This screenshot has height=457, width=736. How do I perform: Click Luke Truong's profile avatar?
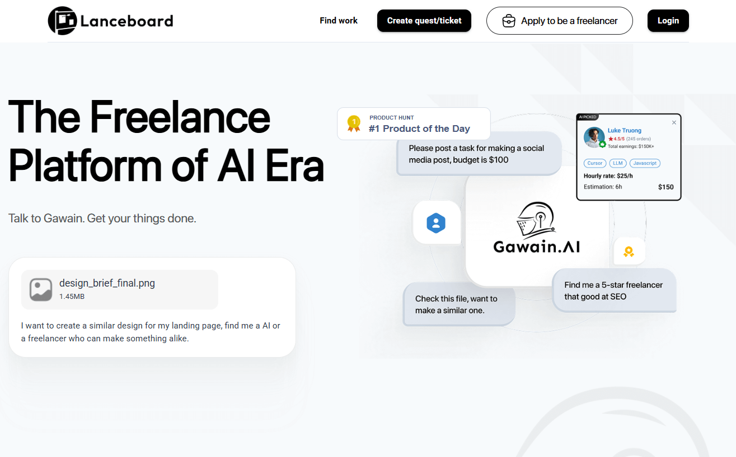594,137
